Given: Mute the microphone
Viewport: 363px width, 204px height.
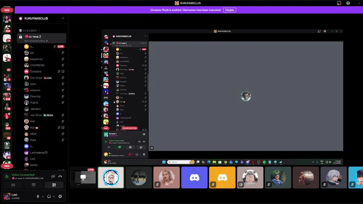Looking at the screenshot, I should click(x=38, y=196).
